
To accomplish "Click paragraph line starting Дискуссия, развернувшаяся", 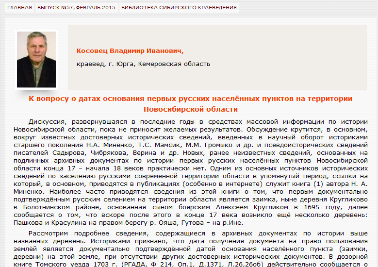I will (x=198, y=121).
